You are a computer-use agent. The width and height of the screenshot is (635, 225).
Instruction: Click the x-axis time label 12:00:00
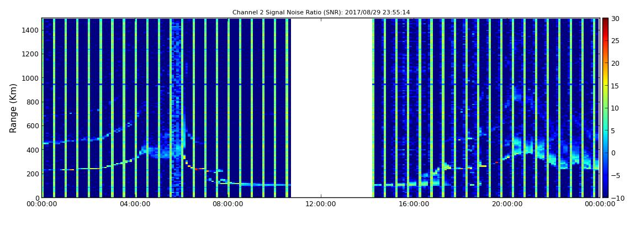pos(321,205)
